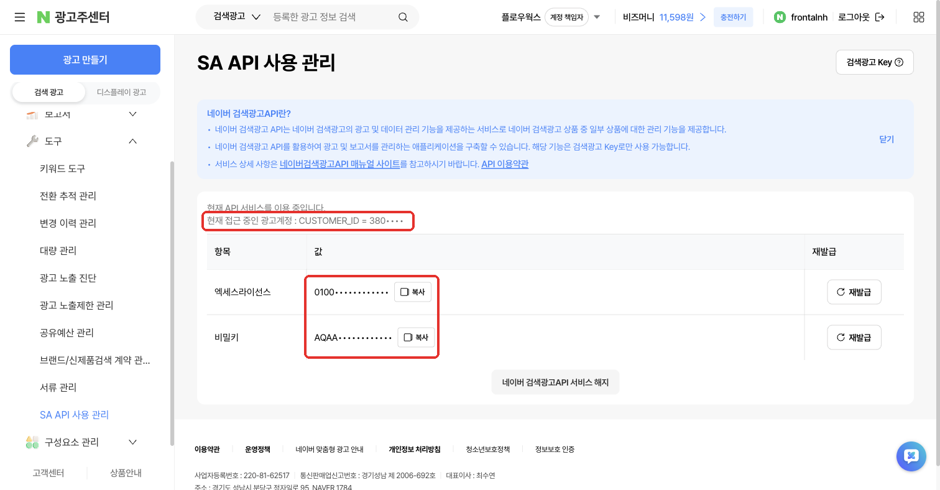The height and width of the screenshot is (490, 940).
Task: Open the API 이용약관 link
Action: tap(505, 164)
